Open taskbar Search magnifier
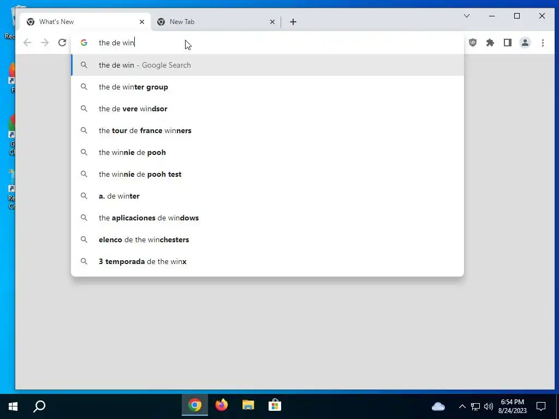This screenshot has height=419, width=559. pyautogui.click(x=39, y=406)
